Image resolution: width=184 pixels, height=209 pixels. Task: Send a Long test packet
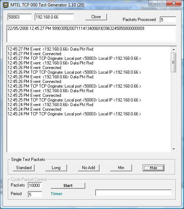56,168
